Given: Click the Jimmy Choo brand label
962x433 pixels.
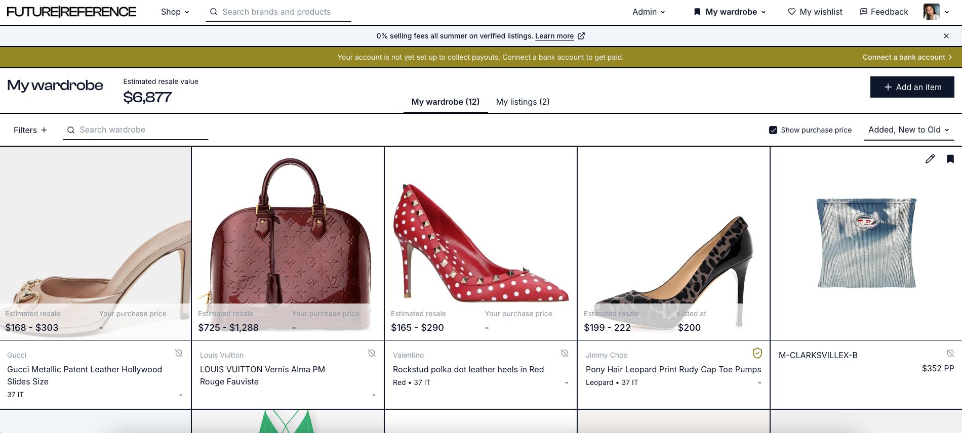Looking at the screenshot, I should point(607,355).
